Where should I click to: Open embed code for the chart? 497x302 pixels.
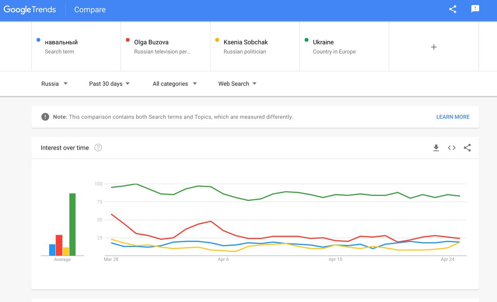coord(452,148)
